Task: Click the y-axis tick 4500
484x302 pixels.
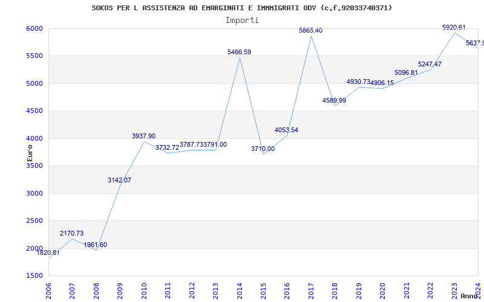Action: pos(34,111)
